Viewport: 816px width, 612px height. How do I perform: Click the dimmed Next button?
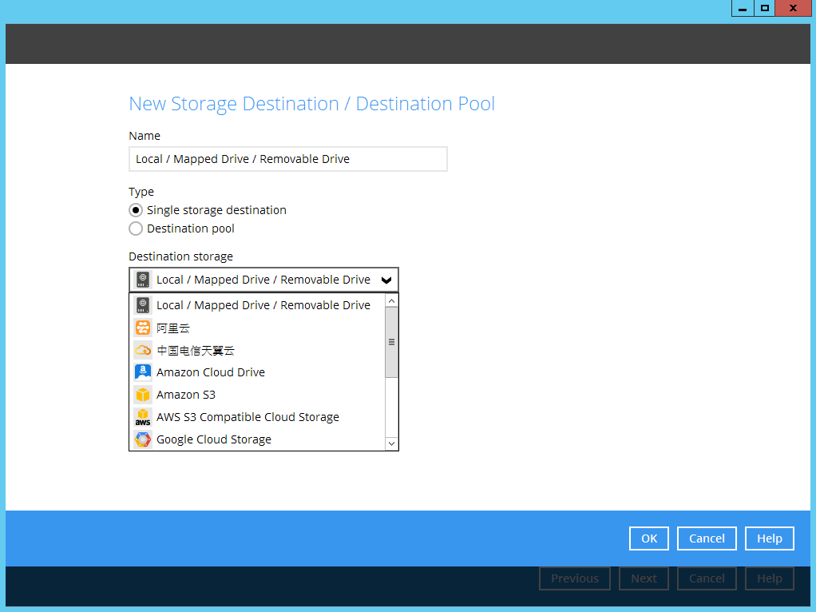[x=644, y=578]
